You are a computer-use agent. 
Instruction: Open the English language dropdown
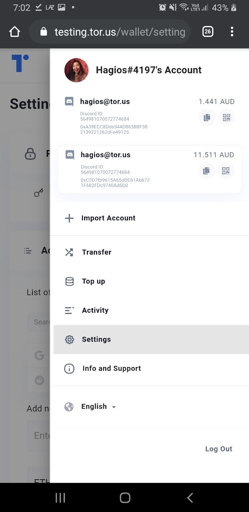click(x=98, y=407)
